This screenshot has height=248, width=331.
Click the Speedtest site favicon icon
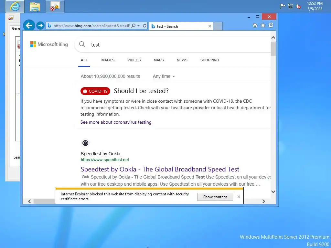pyautogui.click(x=85, y=143)
